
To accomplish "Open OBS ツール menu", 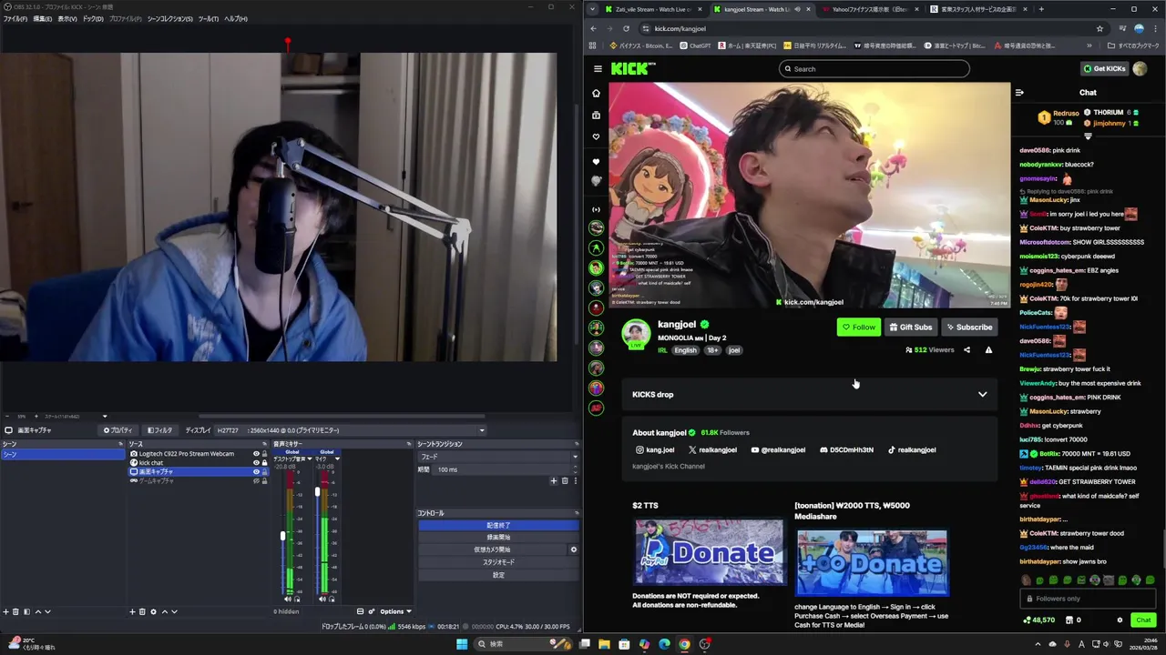I will pyautogui.click(x=208, y=19).
